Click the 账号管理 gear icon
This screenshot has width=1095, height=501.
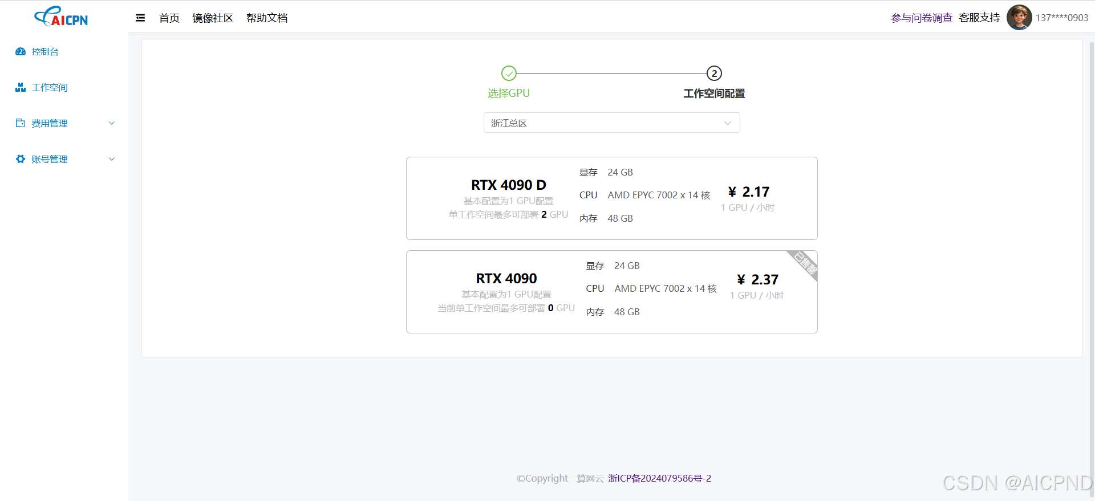point(21,159)
